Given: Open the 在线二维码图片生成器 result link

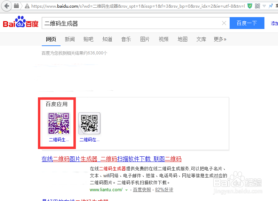Looking at the screenshot, I should [112, 159].
